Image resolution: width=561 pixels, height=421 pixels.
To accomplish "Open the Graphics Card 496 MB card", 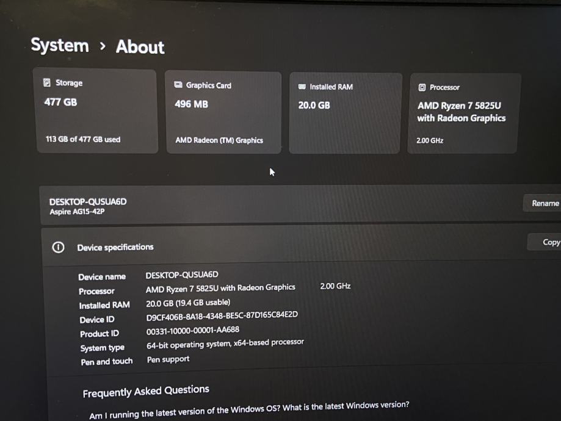I will (x=223, y=113).
